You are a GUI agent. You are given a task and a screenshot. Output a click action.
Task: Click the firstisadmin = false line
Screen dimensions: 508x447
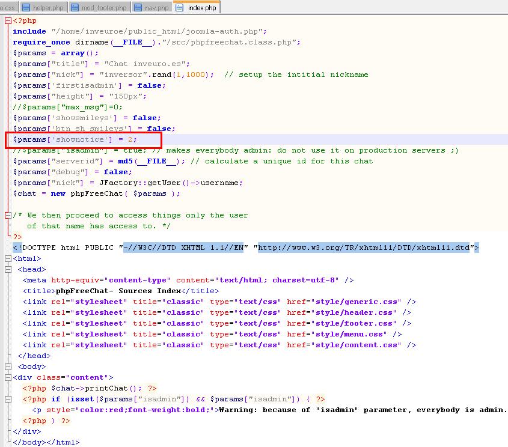coord(89,85)
